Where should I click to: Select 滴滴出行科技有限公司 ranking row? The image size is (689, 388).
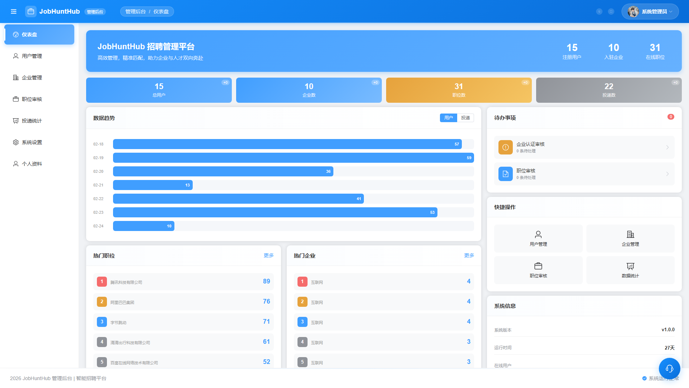point(183,342)
